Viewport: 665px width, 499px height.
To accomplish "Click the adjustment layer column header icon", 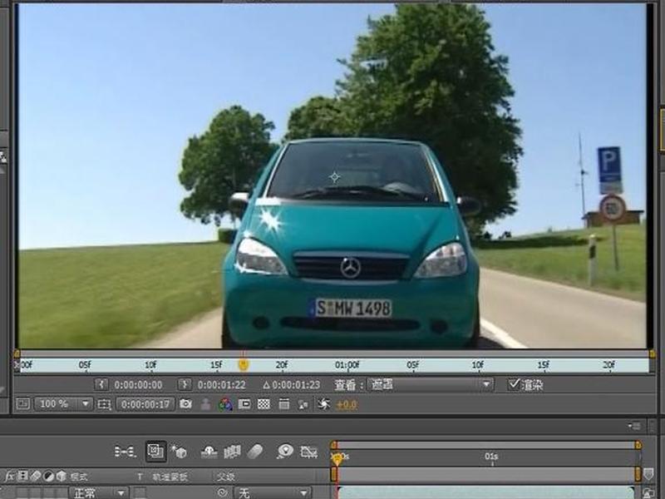I will (48, 476).
